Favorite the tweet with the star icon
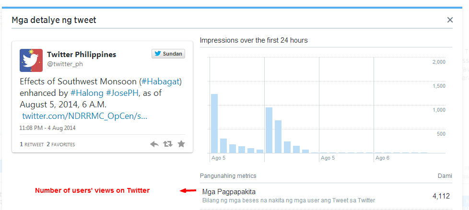This screenshot has height=210, width=469. [181, 144]
